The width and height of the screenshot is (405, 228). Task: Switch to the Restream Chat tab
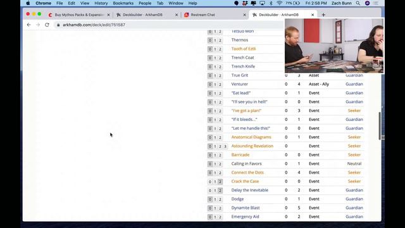[x=215, y=15]
